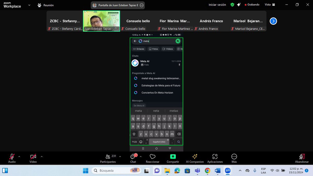
Task: Open Microsoft Teams from taskbar
Action: [x=197, y=171]
